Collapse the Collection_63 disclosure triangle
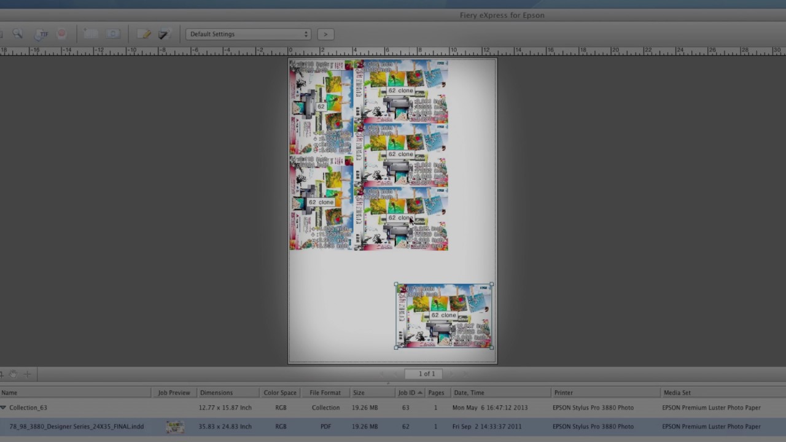This screenshot has width=786, height=442. point(4,408)
